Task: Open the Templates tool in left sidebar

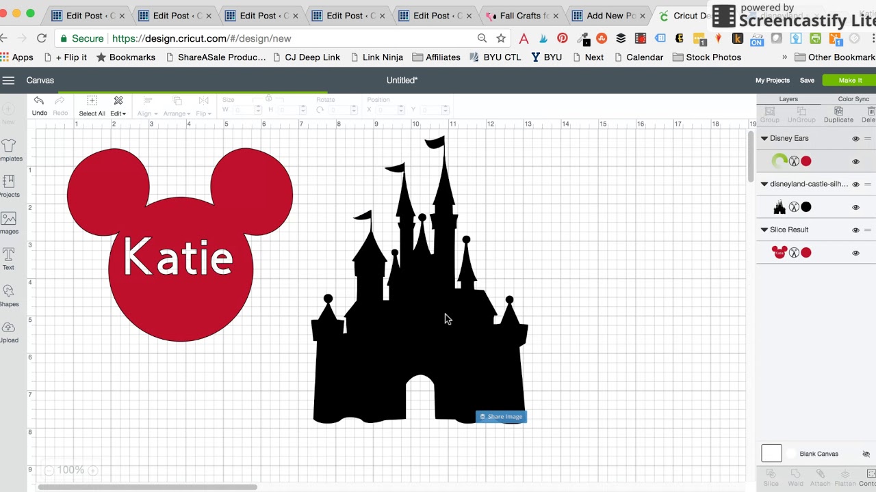Action: (x=9, y=146)
